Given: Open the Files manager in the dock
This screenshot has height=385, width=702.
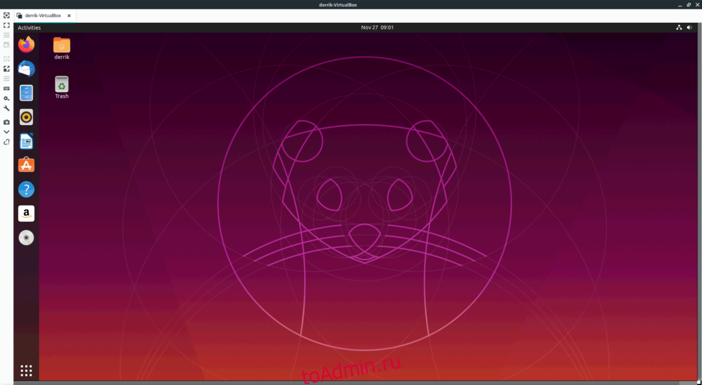Looking at the screenshot, I should pos(26,93).
